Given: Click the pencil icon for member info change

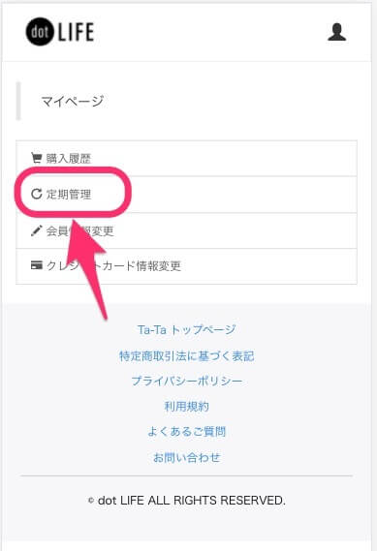Looking at the screenshot, I should click(x=36, y=230).
